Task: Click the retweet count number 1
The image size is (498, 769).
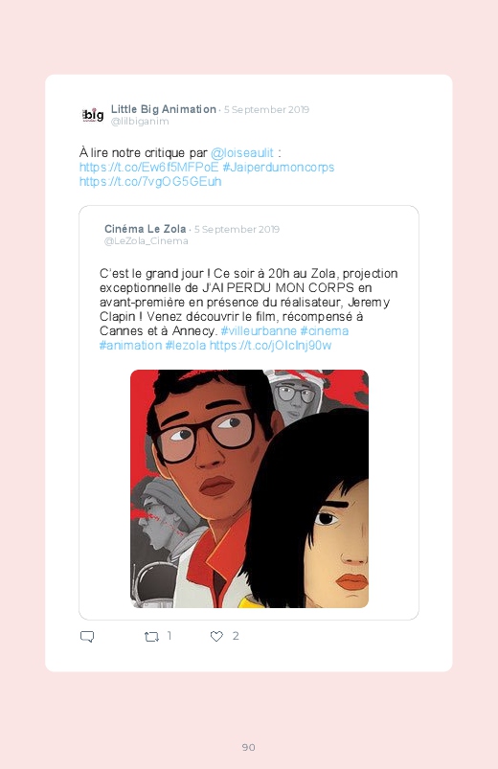Action: click(x=170, y=636)
